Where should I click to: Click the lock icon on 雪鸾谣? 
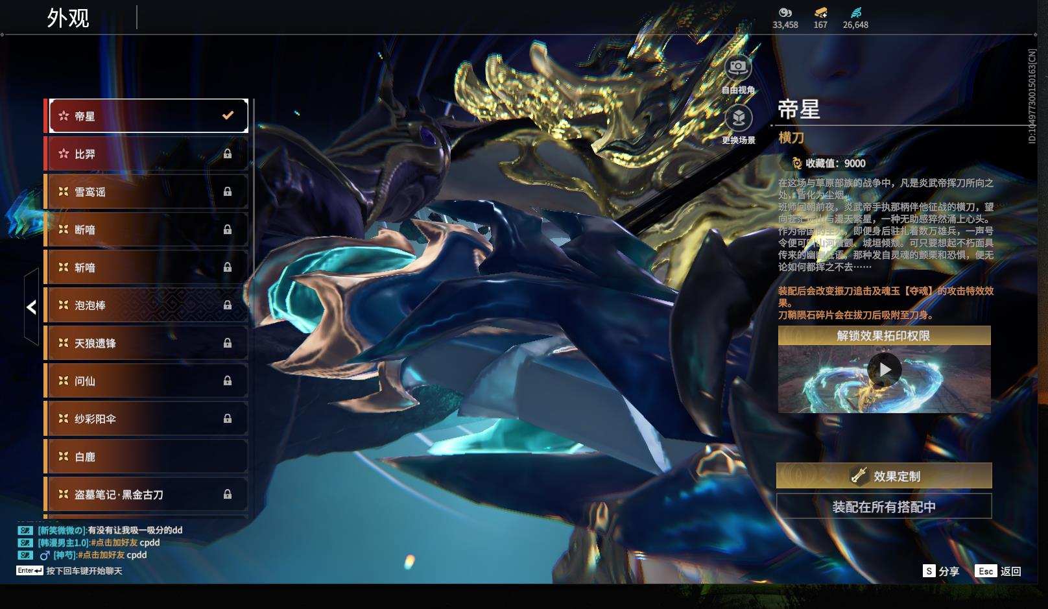(x=228, y=191)
